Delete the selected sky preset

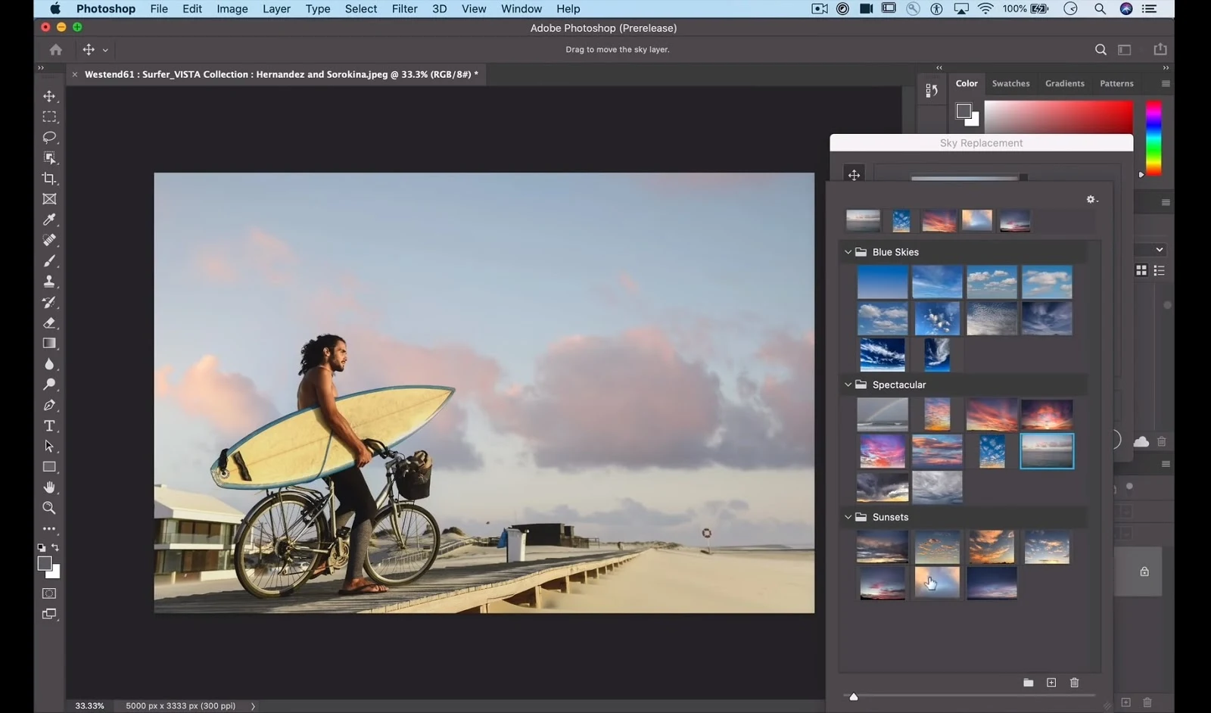click(x=1074, y=682)
